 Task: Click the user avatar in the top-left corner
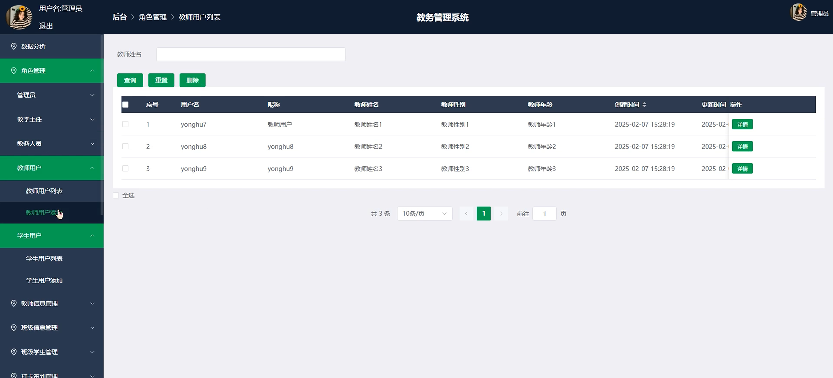[19, 17]
